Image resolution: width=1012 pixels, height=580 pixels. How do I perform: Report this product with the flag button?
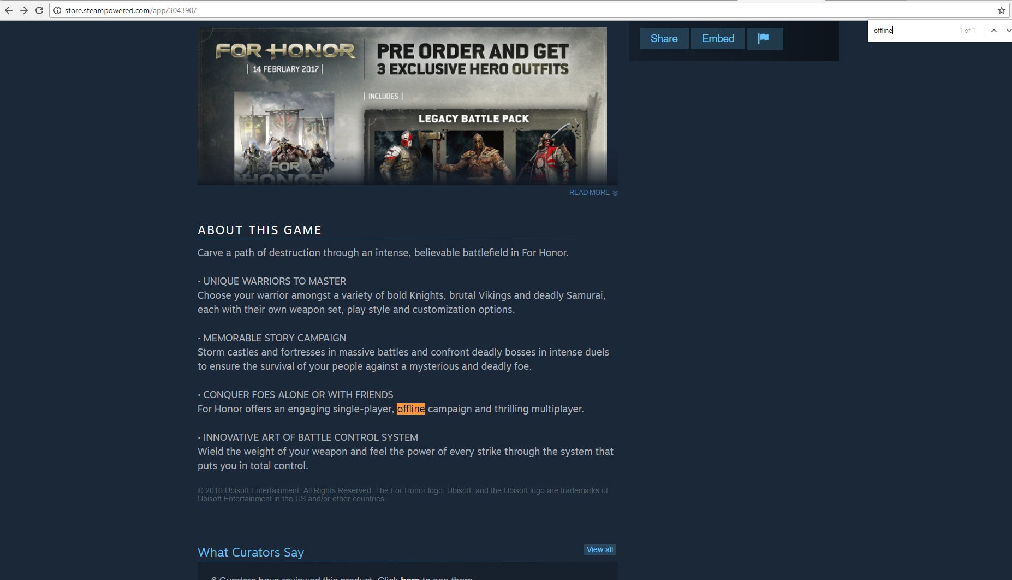765,38
